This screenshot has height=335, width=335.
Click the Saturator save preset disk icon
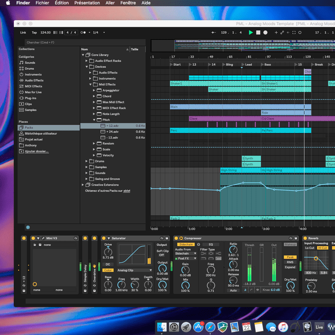[167, 238]
